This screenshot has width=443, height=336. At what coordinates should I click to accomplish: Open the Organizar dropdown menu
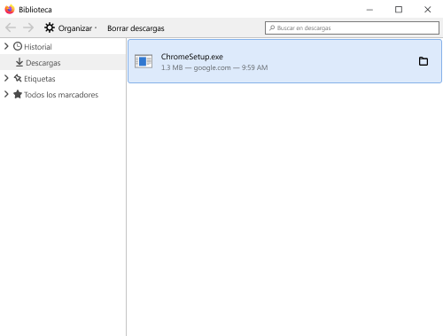(71, 28)
